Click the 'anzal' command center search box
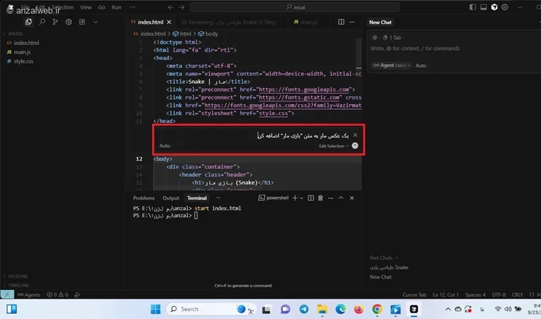 point(295,7)
